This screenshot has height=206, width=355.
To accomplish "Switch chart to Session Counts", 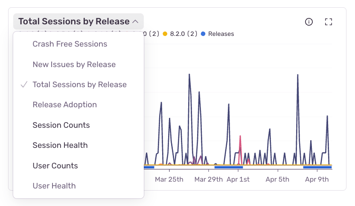I will [61, 125].
